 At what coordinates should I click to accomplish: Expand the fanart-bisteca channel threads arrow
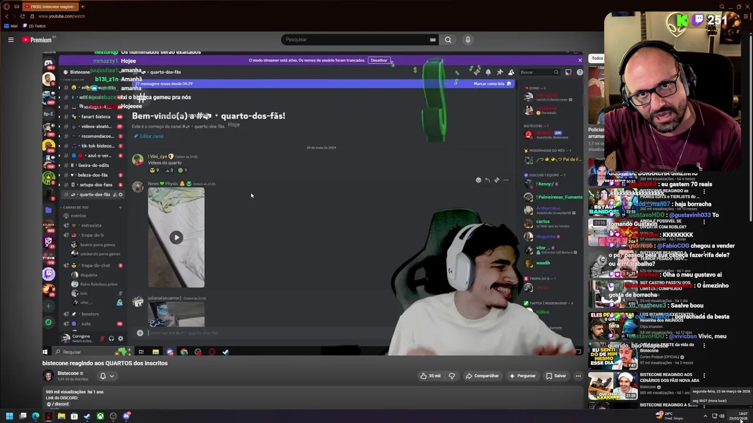coord(59,116)
